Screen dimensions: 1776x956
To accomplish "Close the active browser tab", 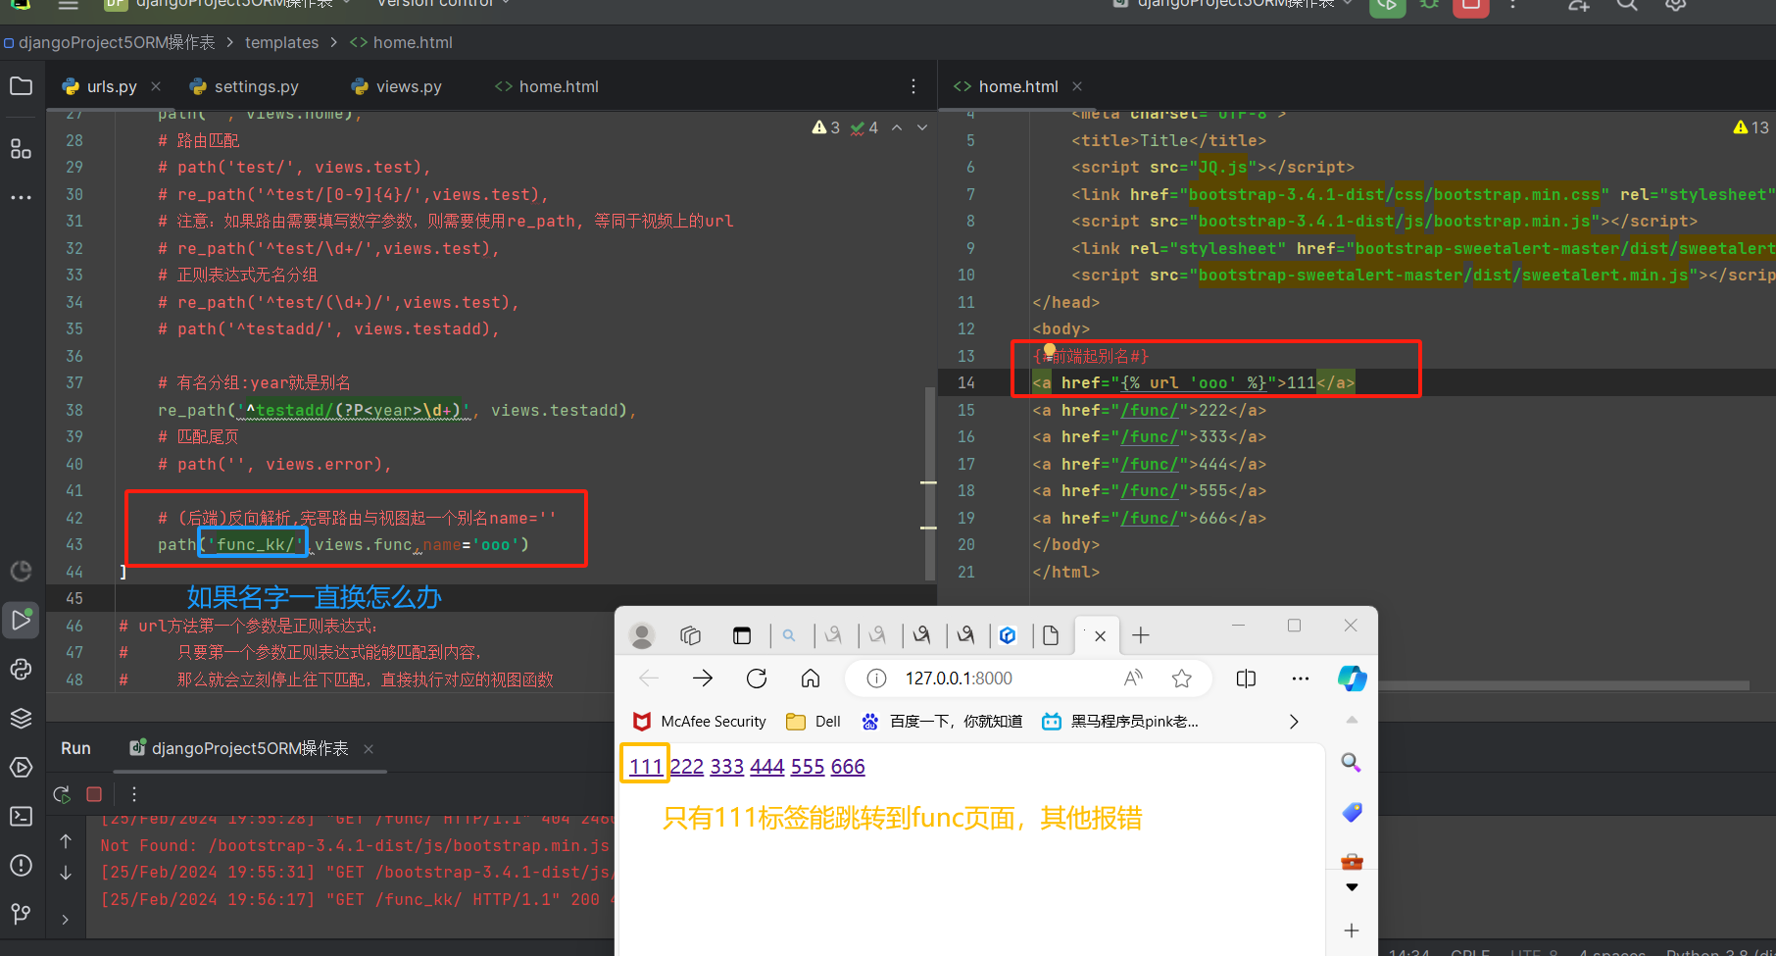I will pyautogui.click(x=1100, y=635).
